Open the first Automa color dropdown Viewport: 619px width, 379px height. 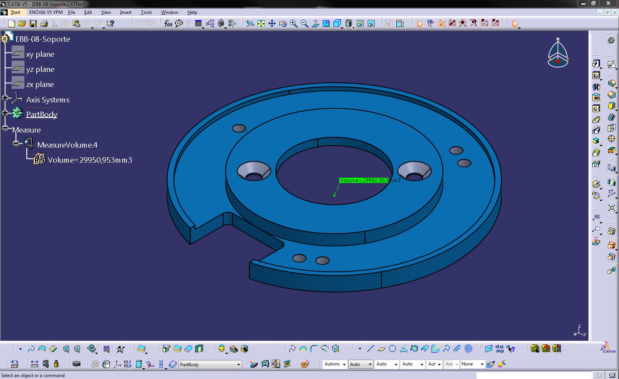(x=335, y=364)
